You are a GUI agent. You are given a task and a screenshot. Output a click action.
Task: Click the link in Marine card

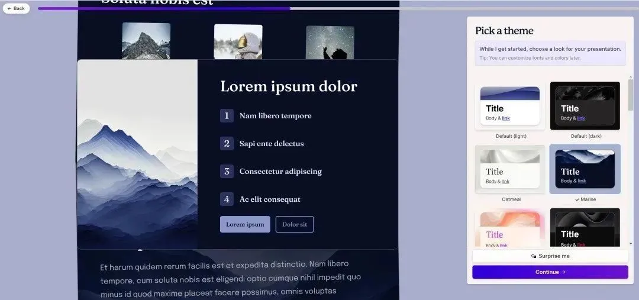point(582,181)
